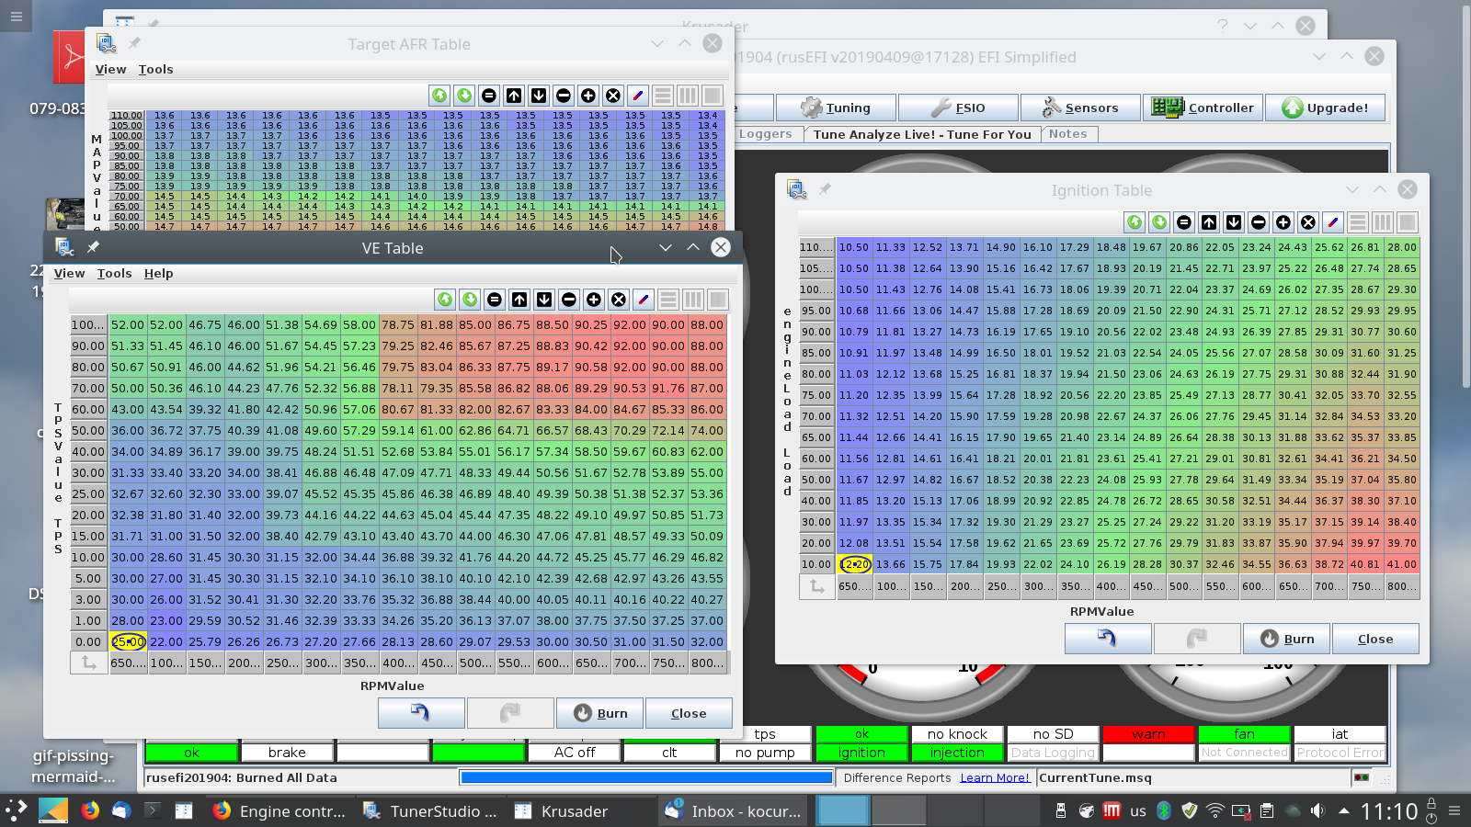1471x827 pixels.
Task: Open View menu in VE Table window
Action: pos(69,274)
